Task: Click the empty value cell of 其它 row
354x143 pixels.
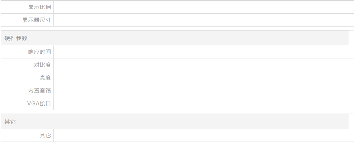Action: (204, 135)
